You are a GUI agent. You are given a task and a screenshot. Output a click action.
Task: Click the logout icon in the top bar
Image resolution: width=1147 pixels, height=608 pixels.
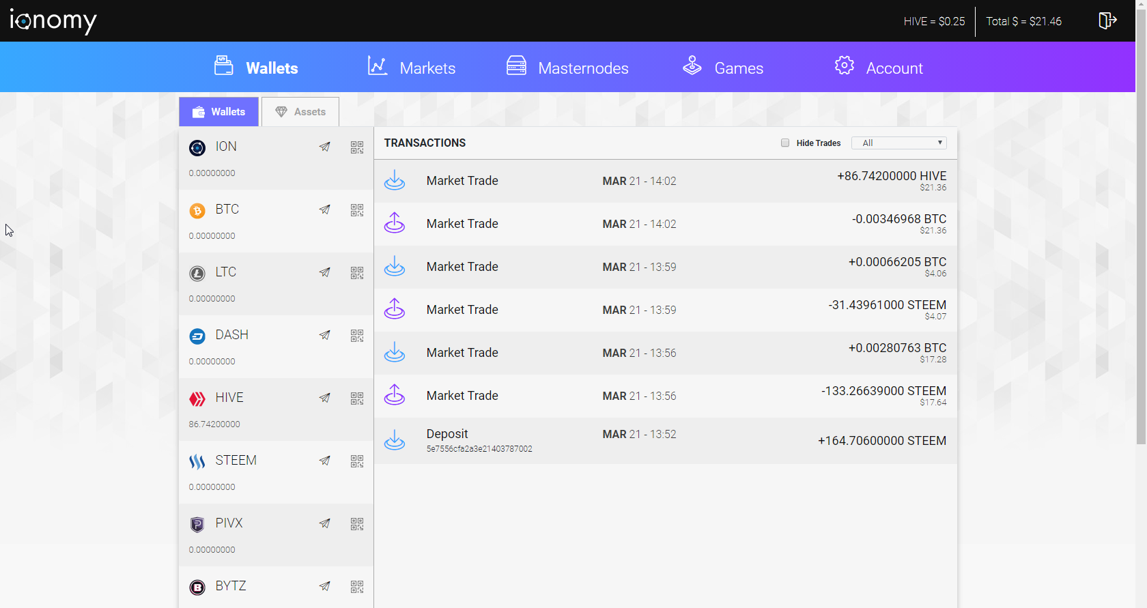pyautogui.click(x=1107, y=20)
